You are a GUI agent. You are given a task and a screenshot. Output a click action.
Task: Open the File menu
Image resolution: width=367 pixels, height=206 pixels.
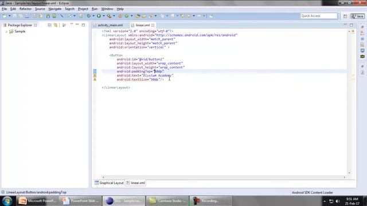coord(4,9)
